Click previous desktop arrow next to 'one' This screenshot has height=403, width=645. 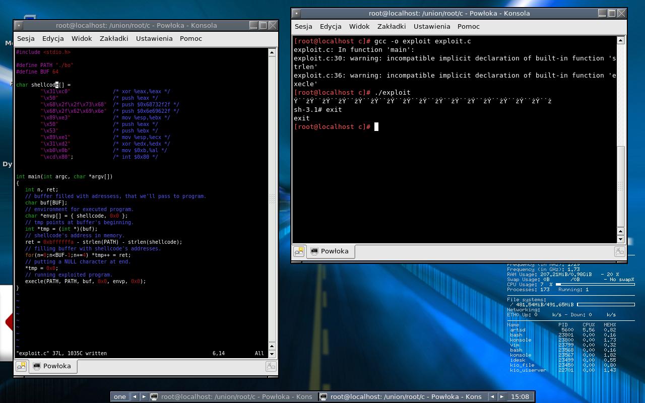[x=135, y=396]
